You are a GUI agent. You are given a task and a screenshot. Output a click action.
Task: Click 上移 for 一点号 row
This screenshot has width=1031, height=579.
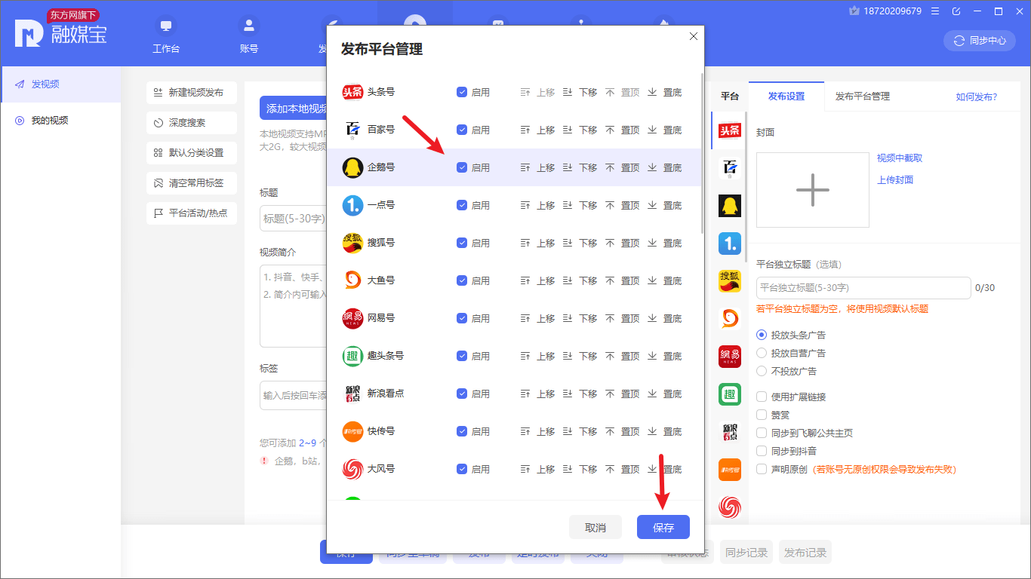538,205
